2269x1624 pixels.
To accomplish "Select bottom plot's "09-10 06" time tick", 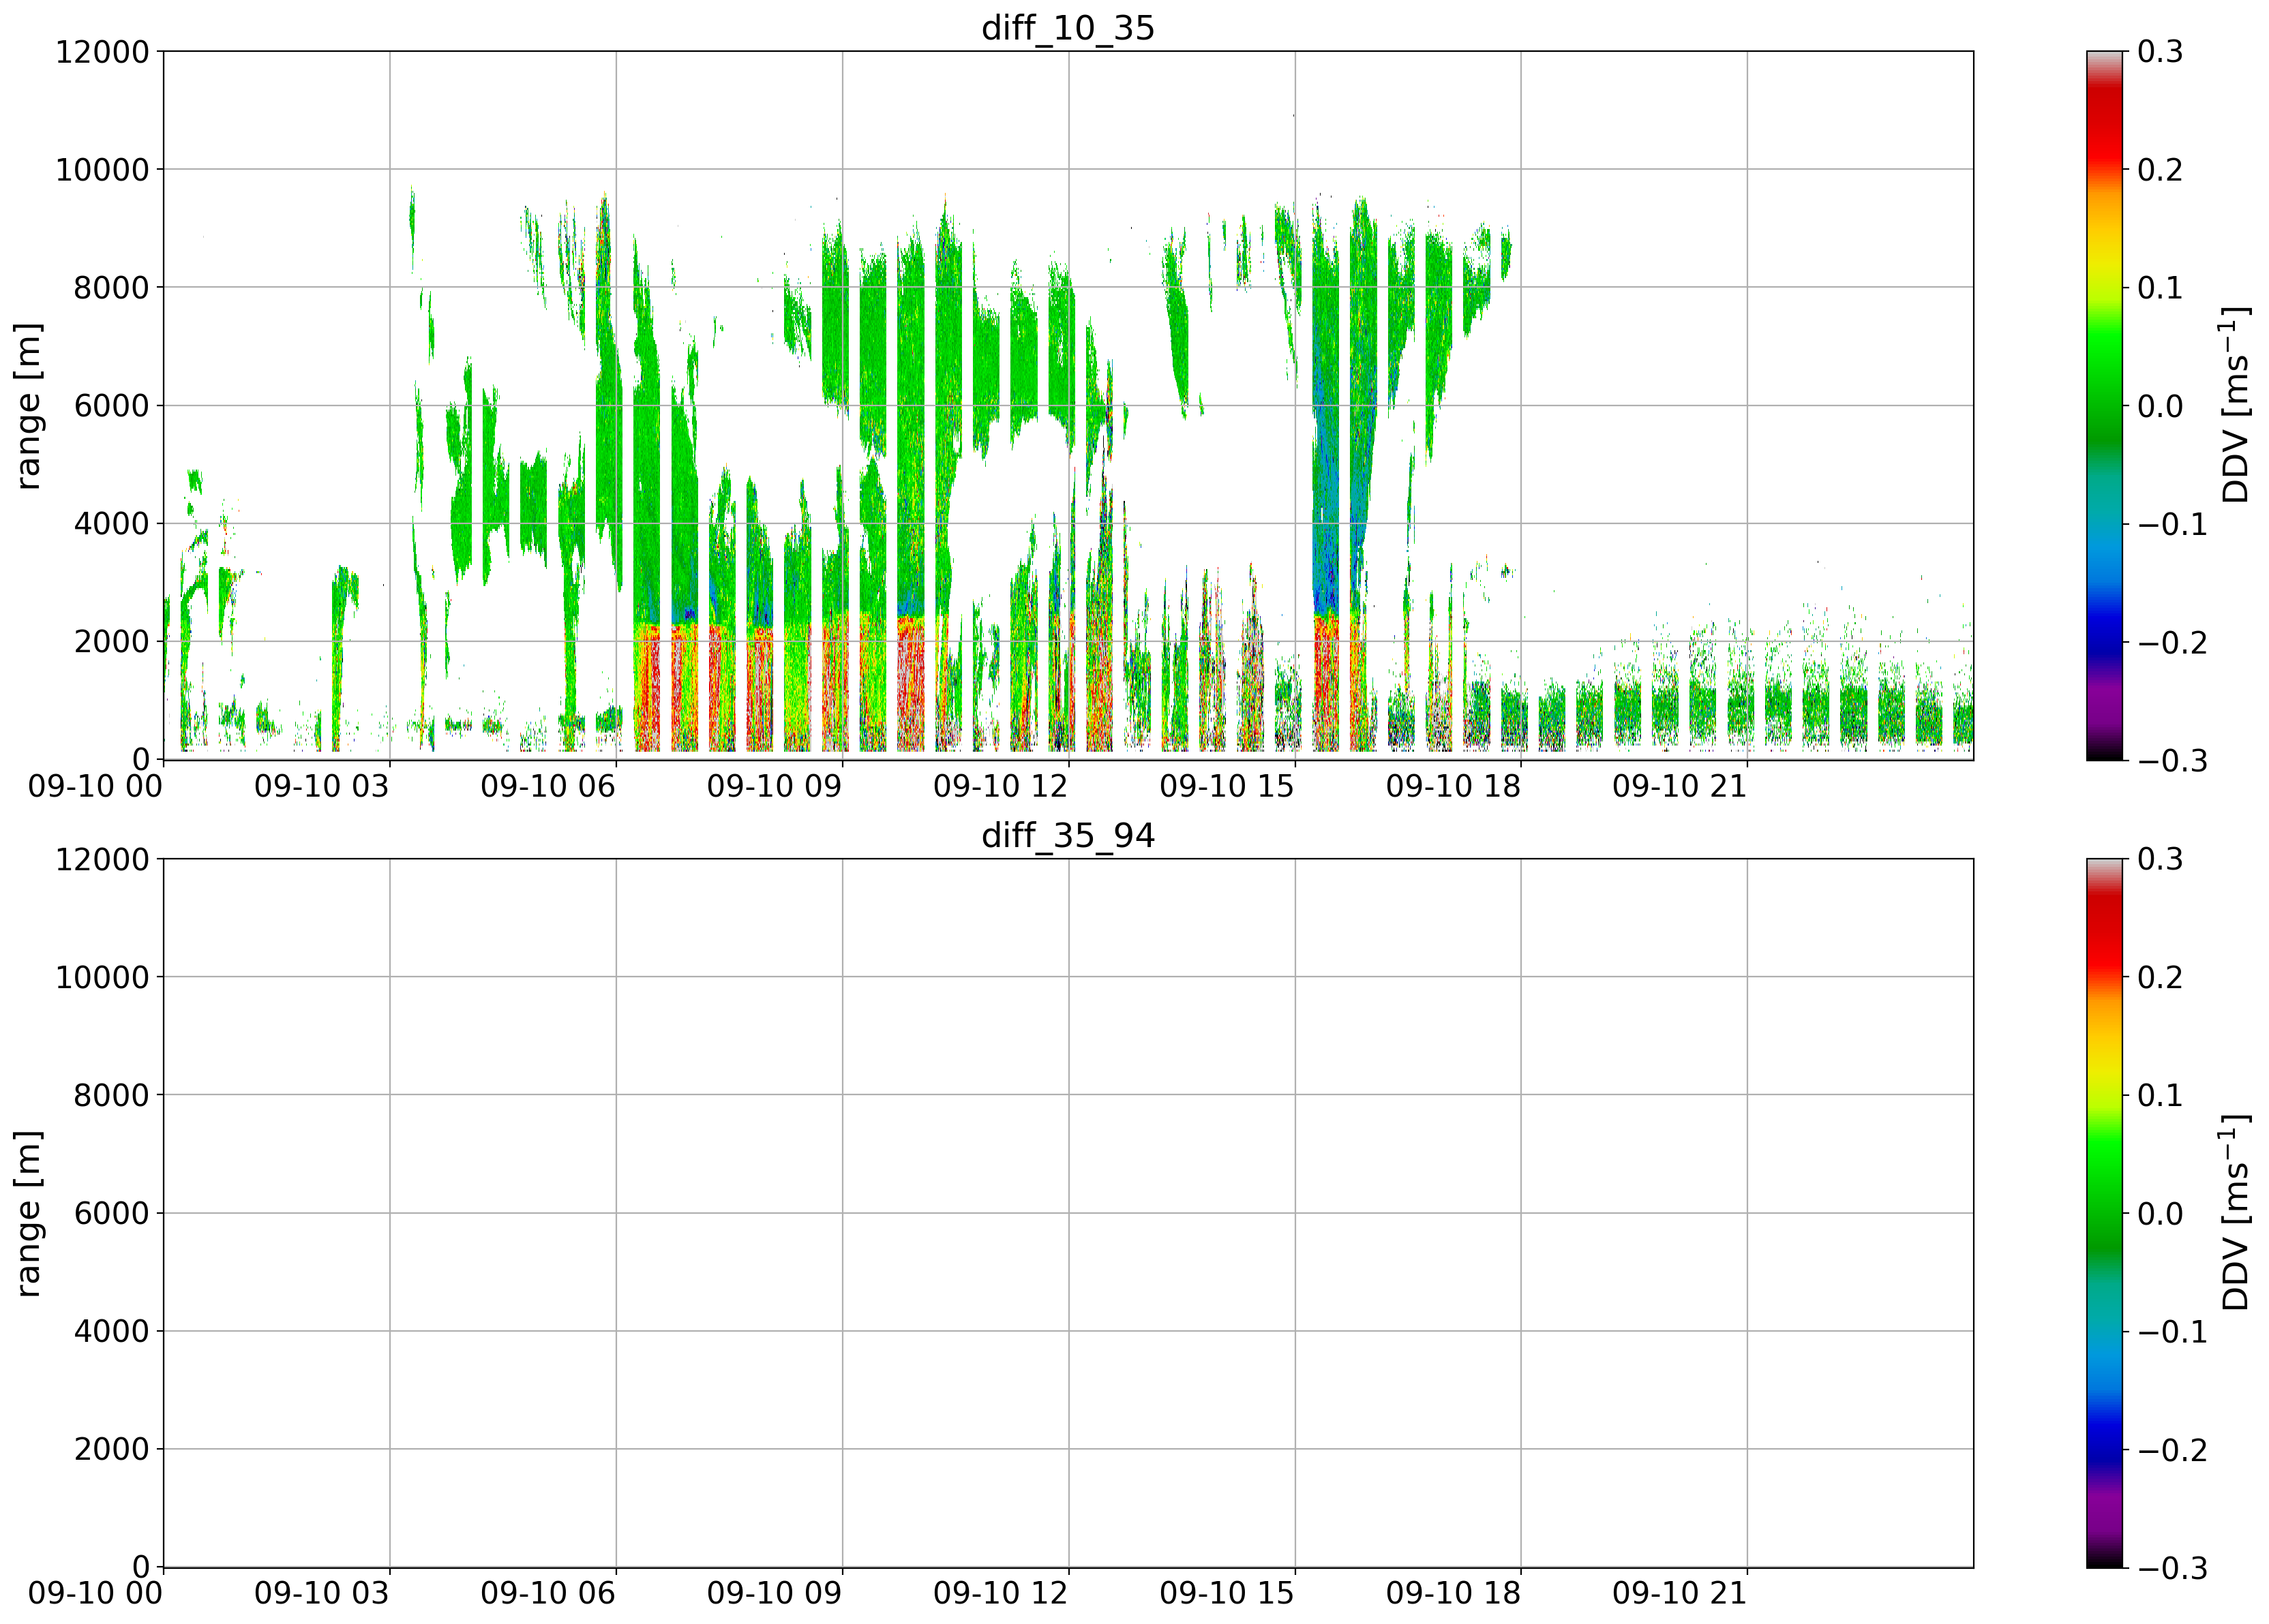I will click(547, 1594).
